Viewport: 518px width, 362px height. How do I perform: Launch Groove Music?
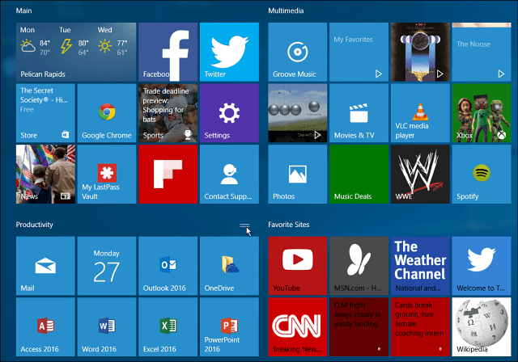click(297, 52)
